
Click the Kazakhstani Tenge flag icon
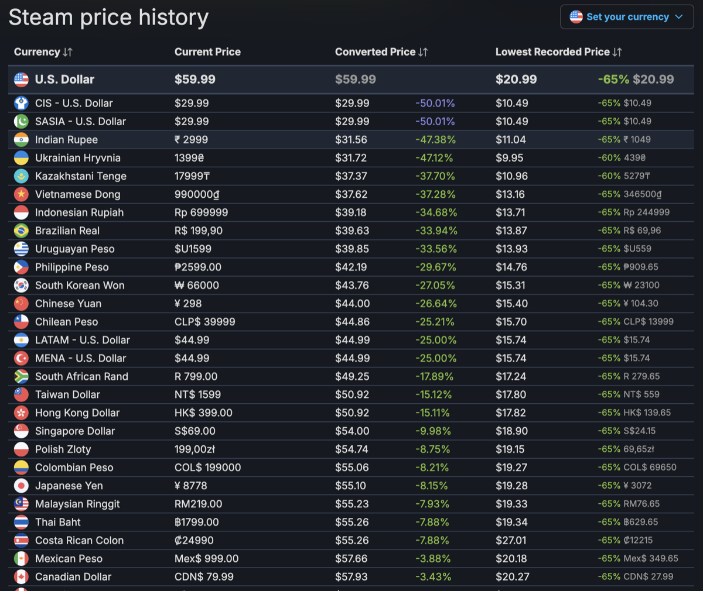[x=21, y=176]
